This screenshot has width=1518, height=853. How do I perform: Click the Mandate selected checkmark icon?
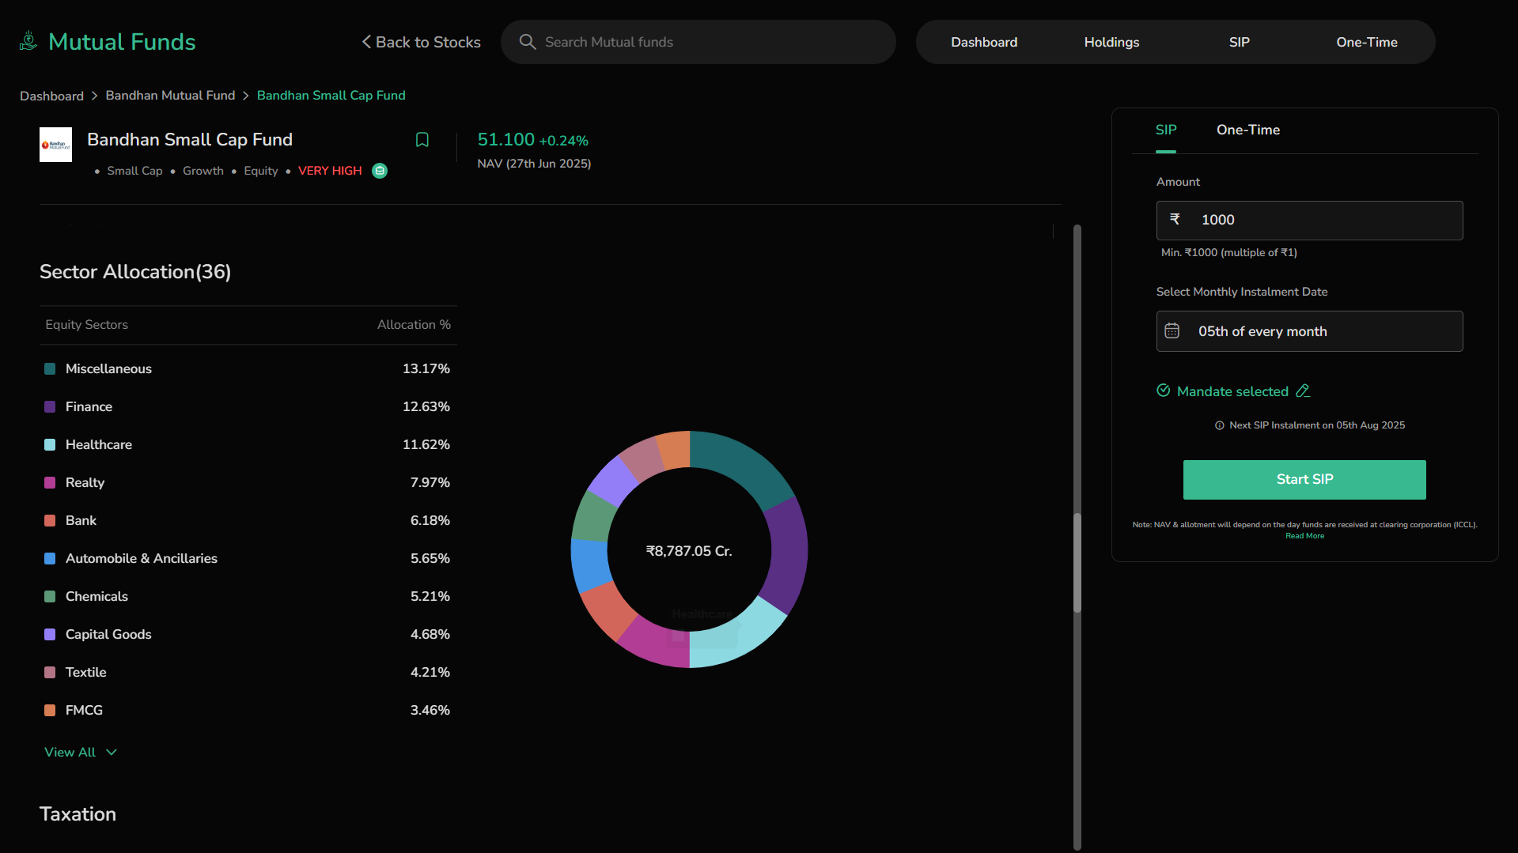pyautogui.click(x=1164, y=391)
